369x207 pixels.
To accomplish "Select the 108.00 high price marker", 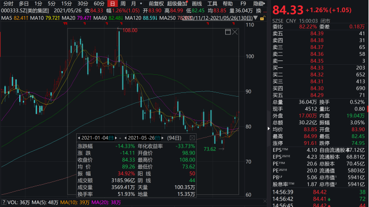I will tap(130, 30).
